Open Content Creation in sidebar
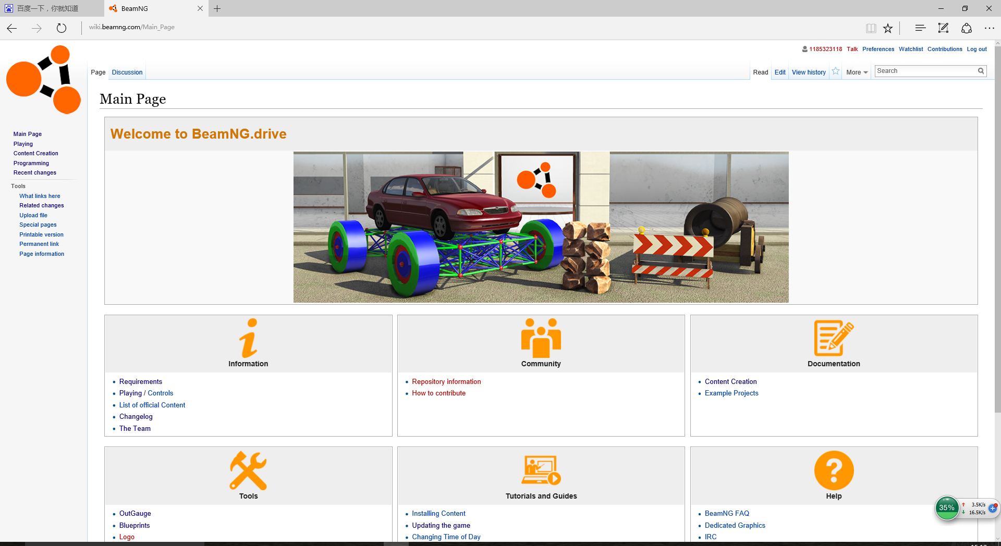Screen dimensions: 1001x546 tap(36, 153)
